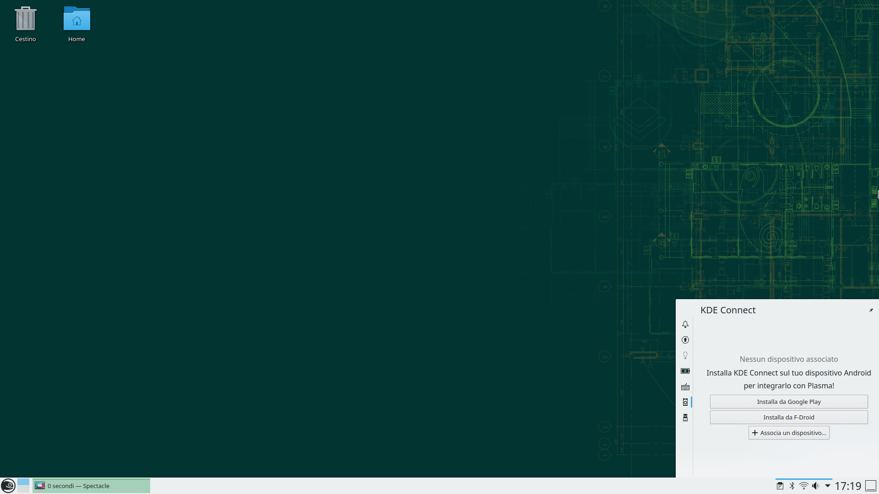
Task: Click the clipboard icon in system tray
Action: 780,486
